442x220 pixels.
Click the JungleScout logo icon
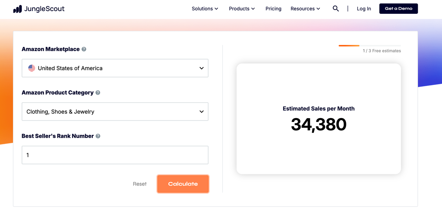pos(18,9)
